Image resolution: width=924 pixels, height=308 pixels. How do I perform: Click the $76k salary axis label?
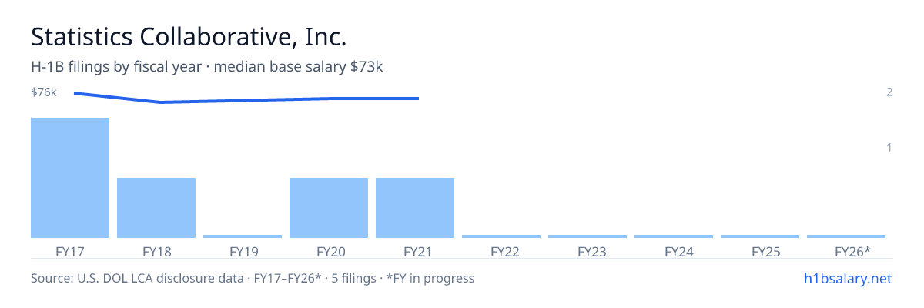(x=44, y=92)
